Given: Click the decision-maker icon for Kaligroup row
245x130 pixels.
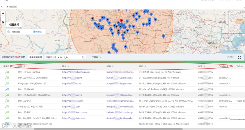Looking at the screenshot, I should (x=7, y=84).
